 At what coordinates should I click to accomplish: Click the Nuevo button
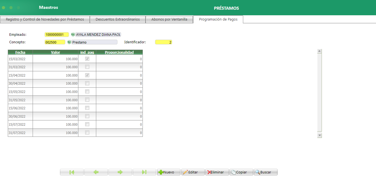(169, 172)
